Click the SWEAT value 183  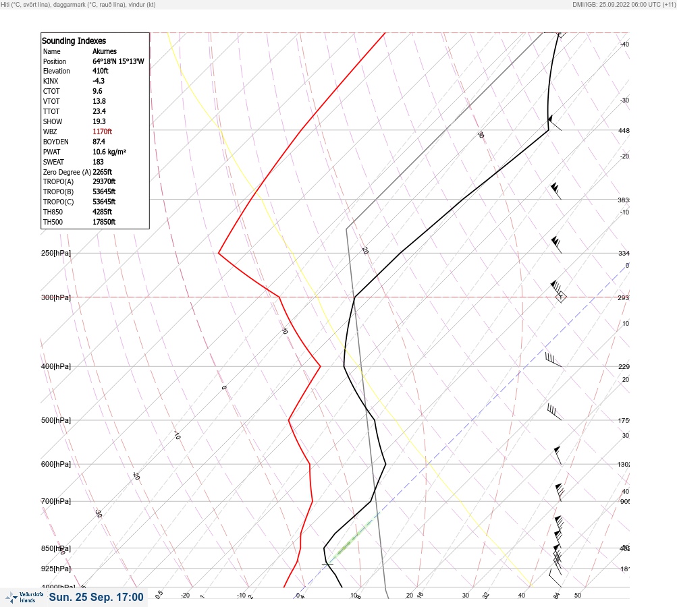pos(98,162)
